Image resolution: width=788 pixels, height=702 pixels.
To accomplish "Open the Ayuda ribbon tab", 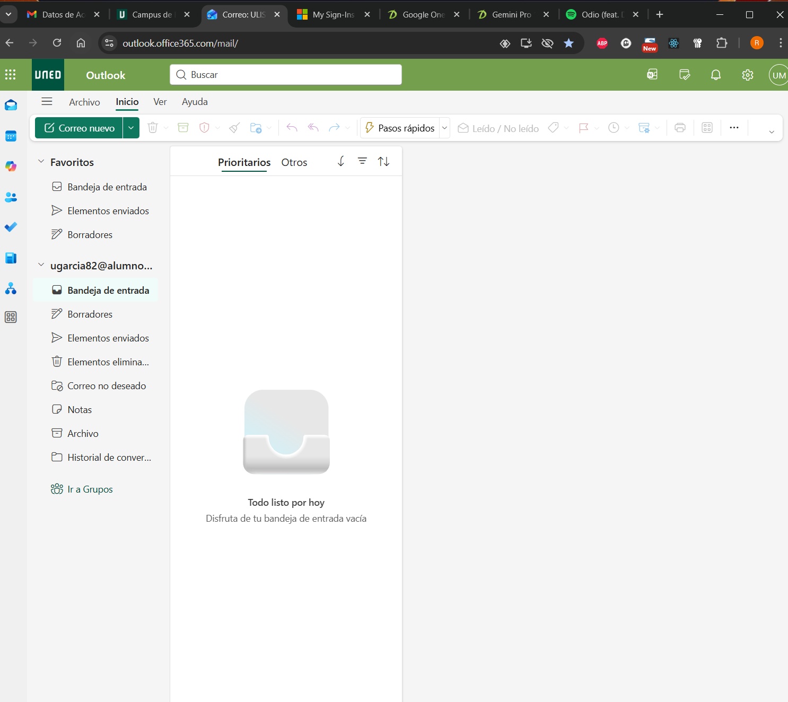I will pyautogui.click(x=195, y=102).
